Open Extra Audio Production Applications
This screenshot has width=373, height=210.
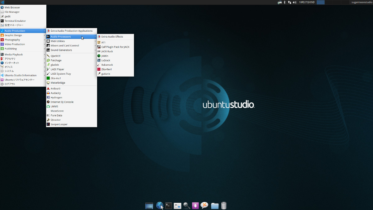(71, 31)
